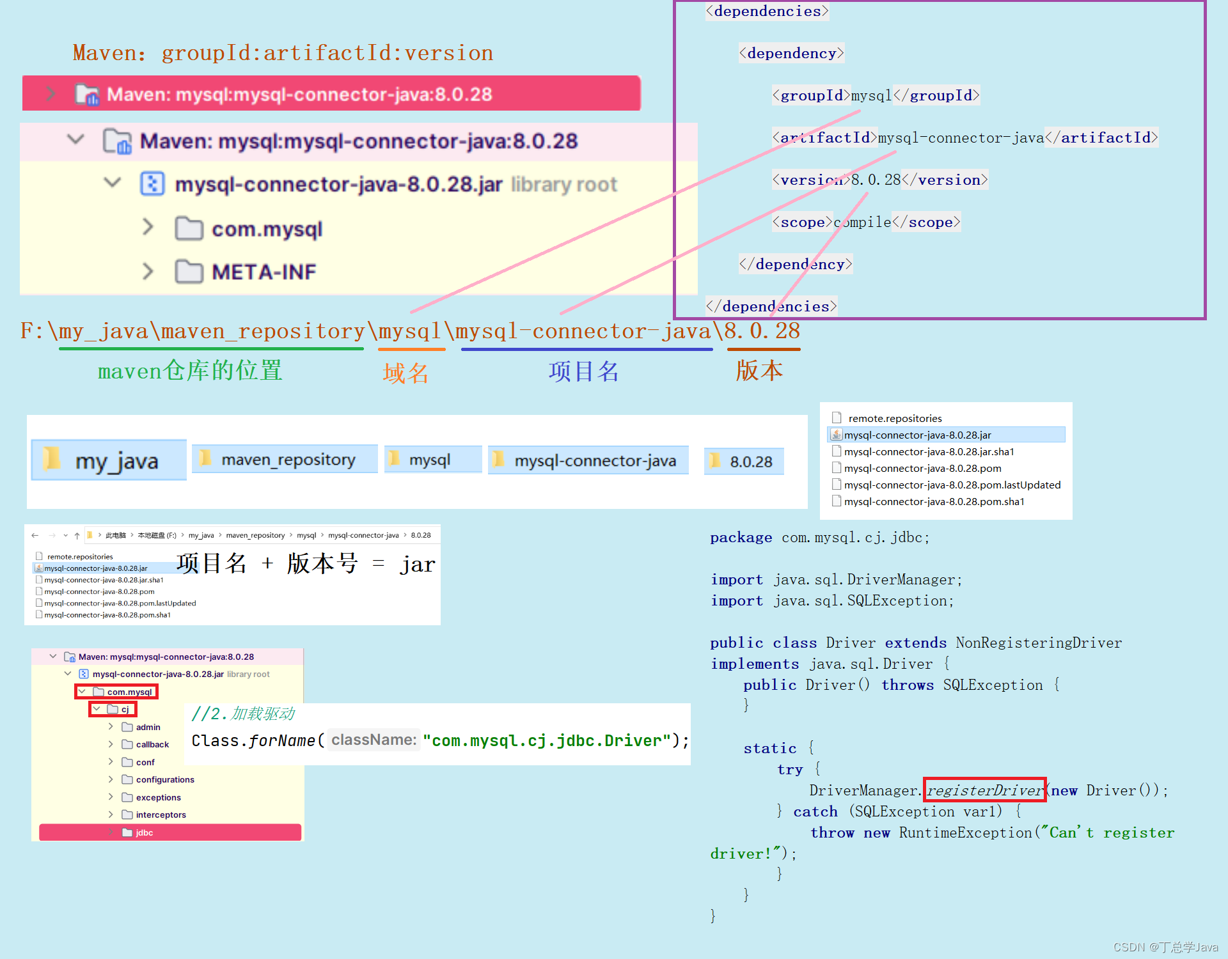Expand the pink highlighted jdbc folder
This screenshot has height=959, width=1228.
111,832
